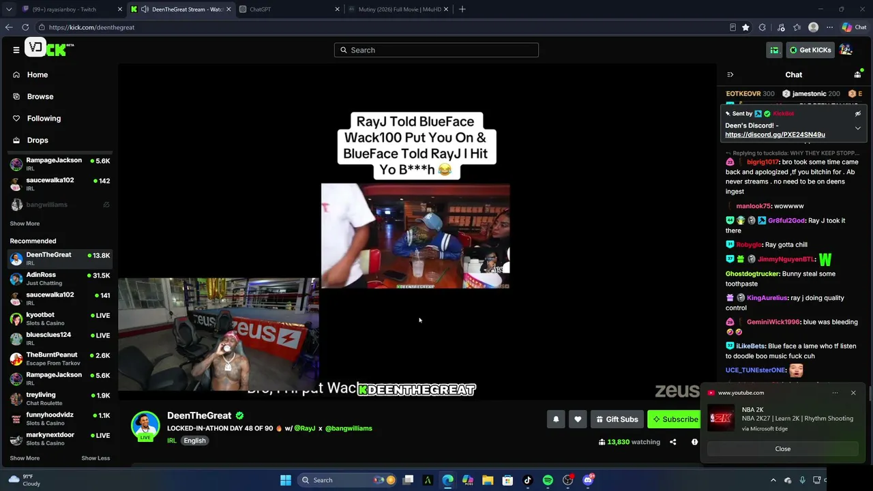Click the English language tag
This screenshot has width=873, height=491.
[x=194, y=441]
